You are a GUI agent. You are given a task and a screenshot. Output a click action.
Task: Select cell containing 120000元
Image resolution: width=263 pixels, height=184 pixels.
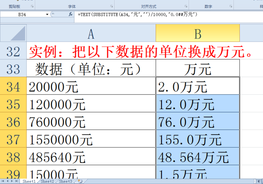point(91,103)
